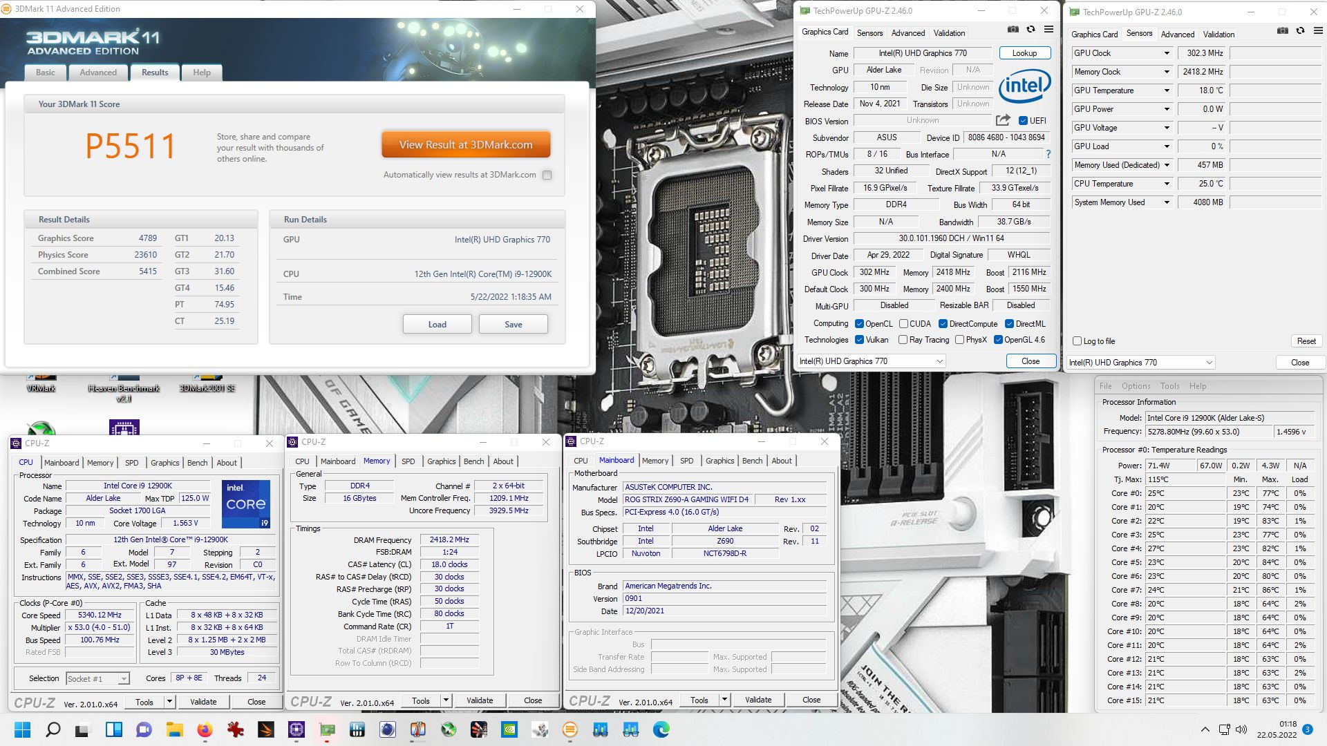Open Task View on the taskbar
This screenshot has height=746, width=1327.
pos(83,729)
